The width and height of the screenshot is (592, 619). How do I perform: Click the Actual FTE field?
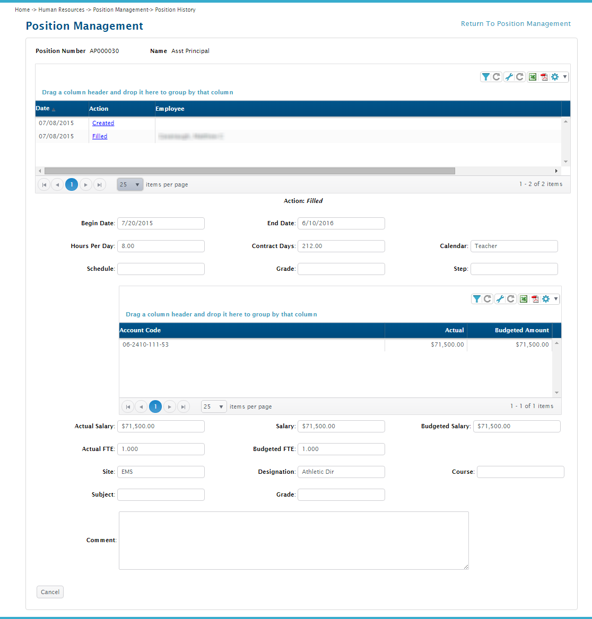161,449
